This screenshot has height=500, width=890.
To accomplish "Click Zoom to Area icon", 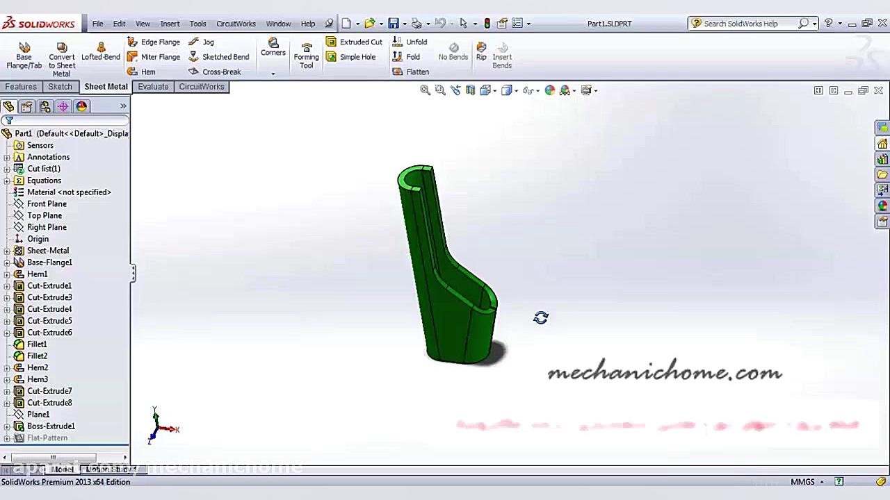I will 440,90.
